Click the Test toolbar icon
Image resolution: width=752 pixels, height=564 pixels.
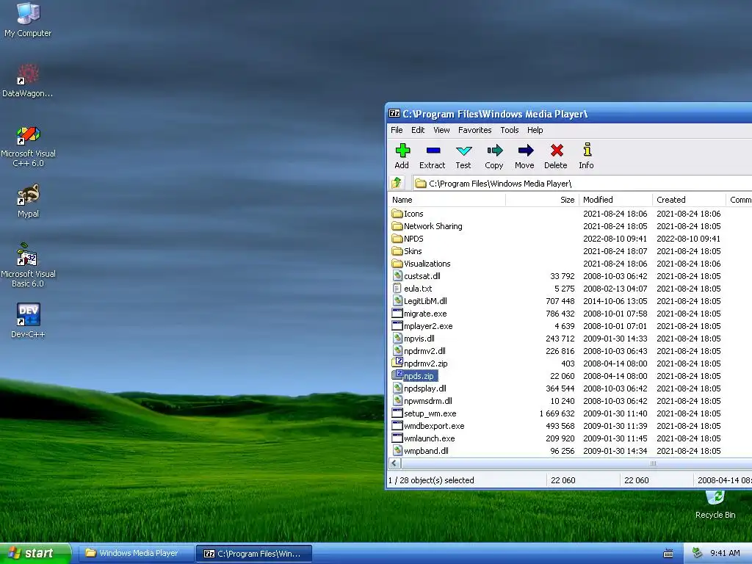tap(463, 151)
